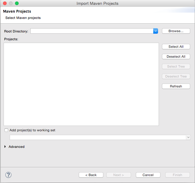Click the Select Tree button

coord(176,66)
